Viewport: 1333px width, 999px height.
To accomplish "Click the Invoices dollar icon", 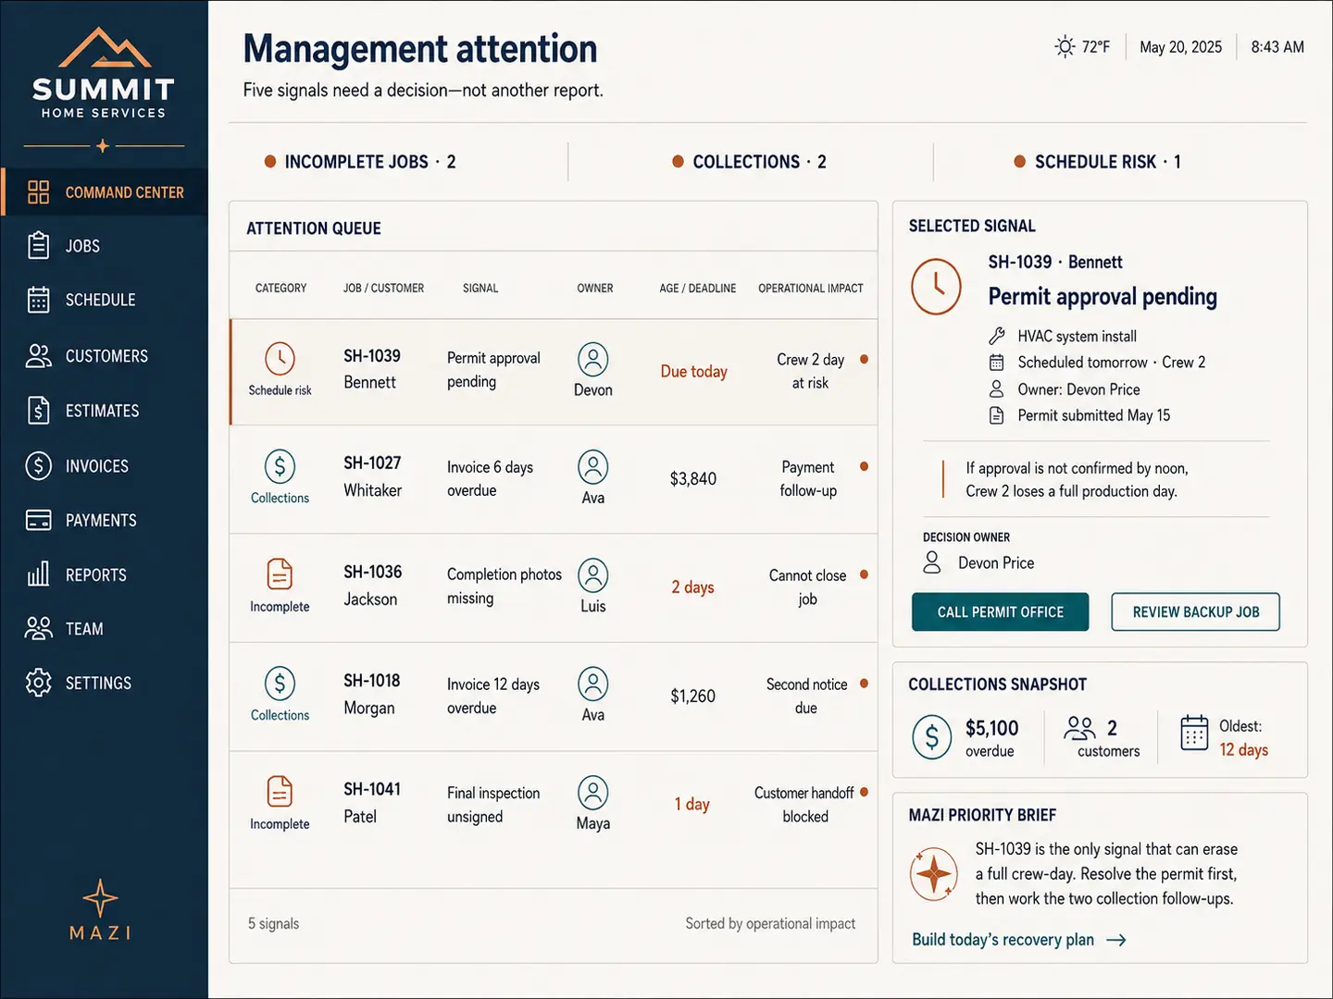I will pyautogui.click(x=38, y=466).
